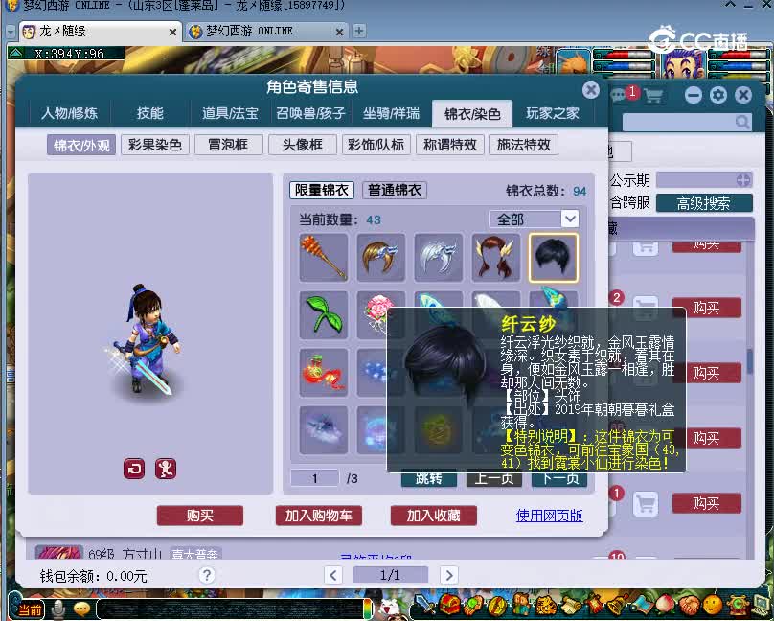
Task: Open the 使用网页版 link
Action: click(x=550, y=516)
